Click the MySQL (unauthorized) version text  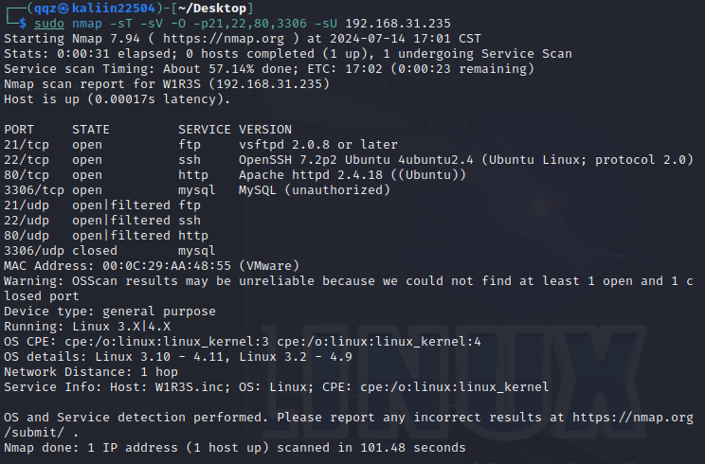(x=315, y=189)
